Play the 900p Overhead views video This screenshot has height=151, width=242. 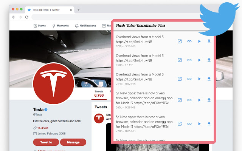pos(199,41)
